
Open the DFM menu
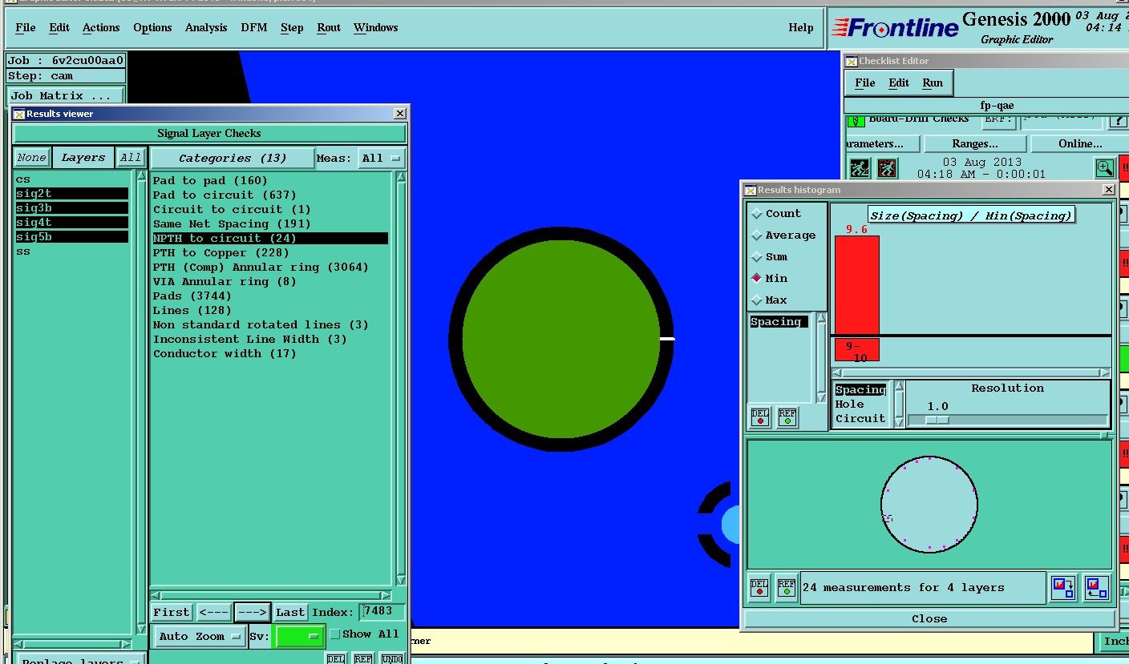[x=254, y=27]
